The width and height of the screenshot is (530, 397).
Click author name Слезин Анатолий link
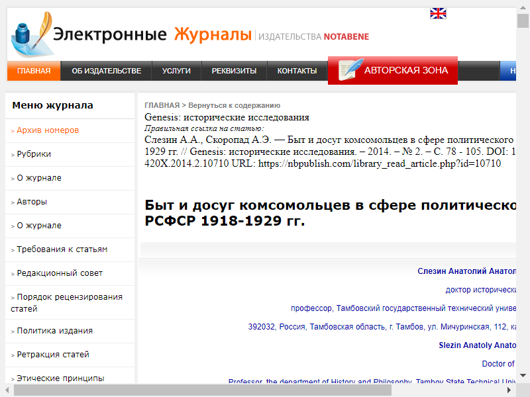coord(466,271)
